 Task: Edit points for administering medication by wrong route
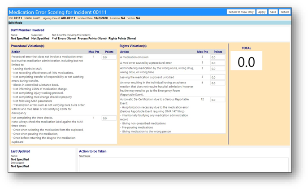click(x=217, y=69)
